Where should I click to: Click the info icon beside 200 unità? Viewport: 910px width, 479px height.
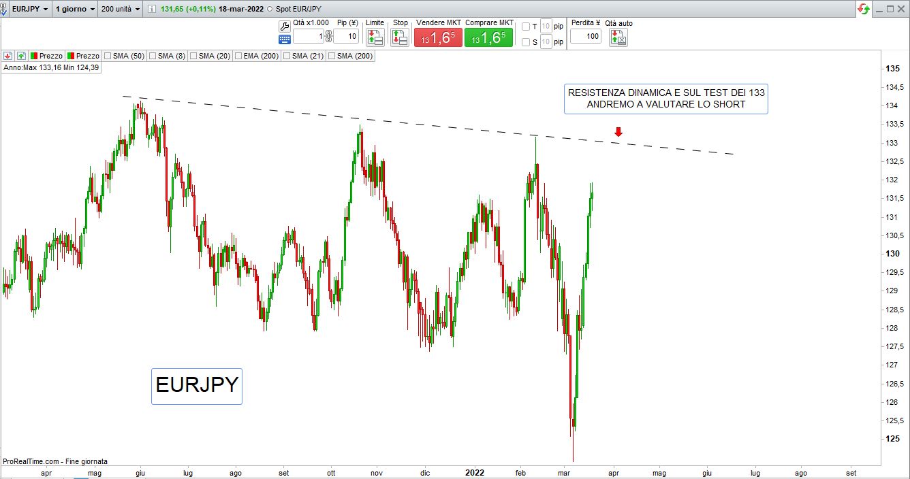pos(152,10)
